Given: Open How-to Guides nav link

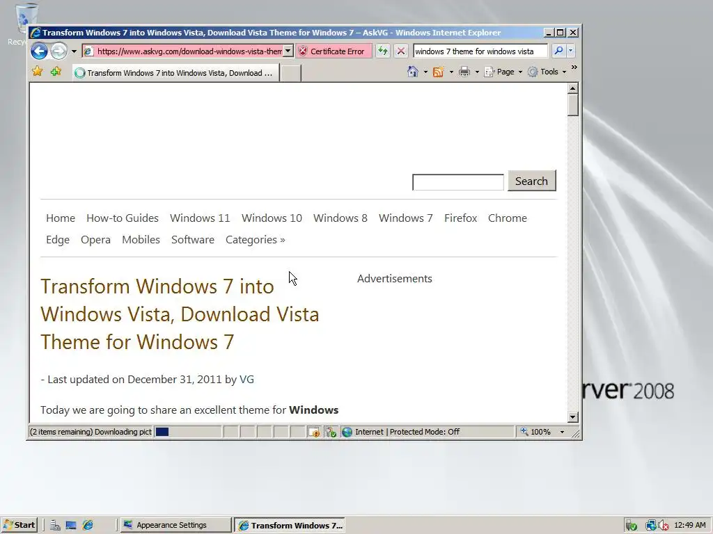Looking at the screenshot, I should pyautogui.click(x=123, y=218).
